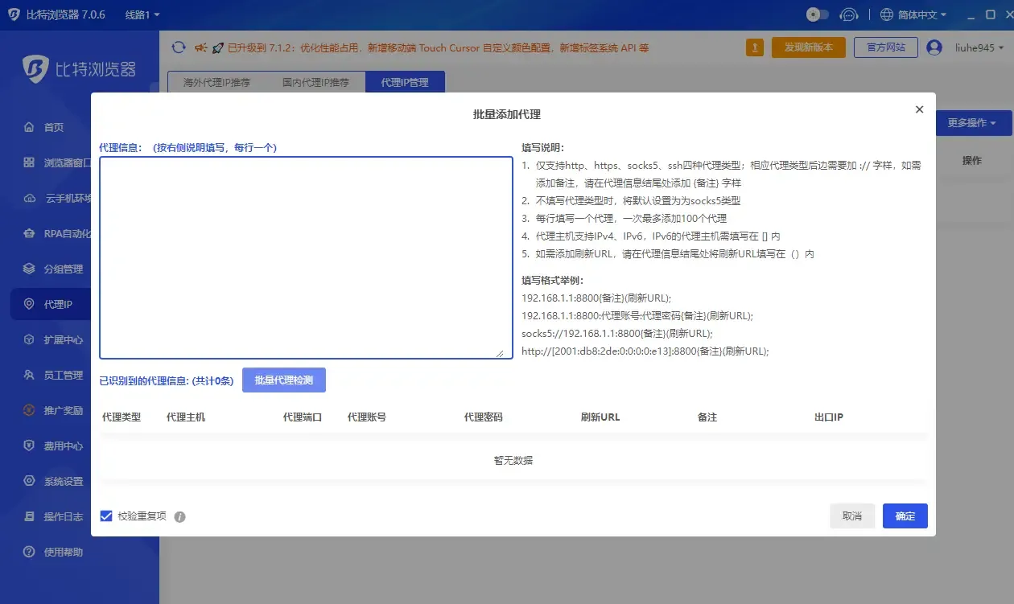This screenshot has height=604, width=1014.
Task: Click the duplicate-check help info icon
Action: 179,516
